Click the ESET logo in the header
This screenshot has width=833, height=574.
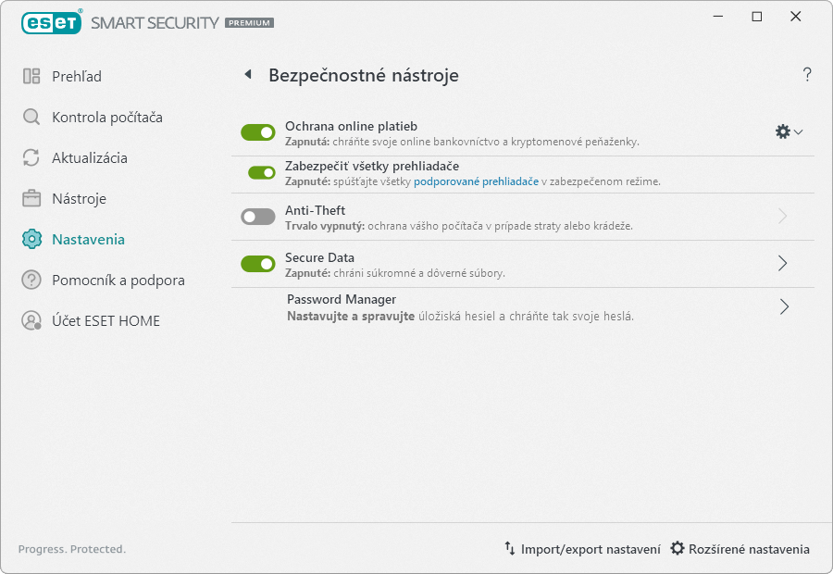click(x=52, y=23)
